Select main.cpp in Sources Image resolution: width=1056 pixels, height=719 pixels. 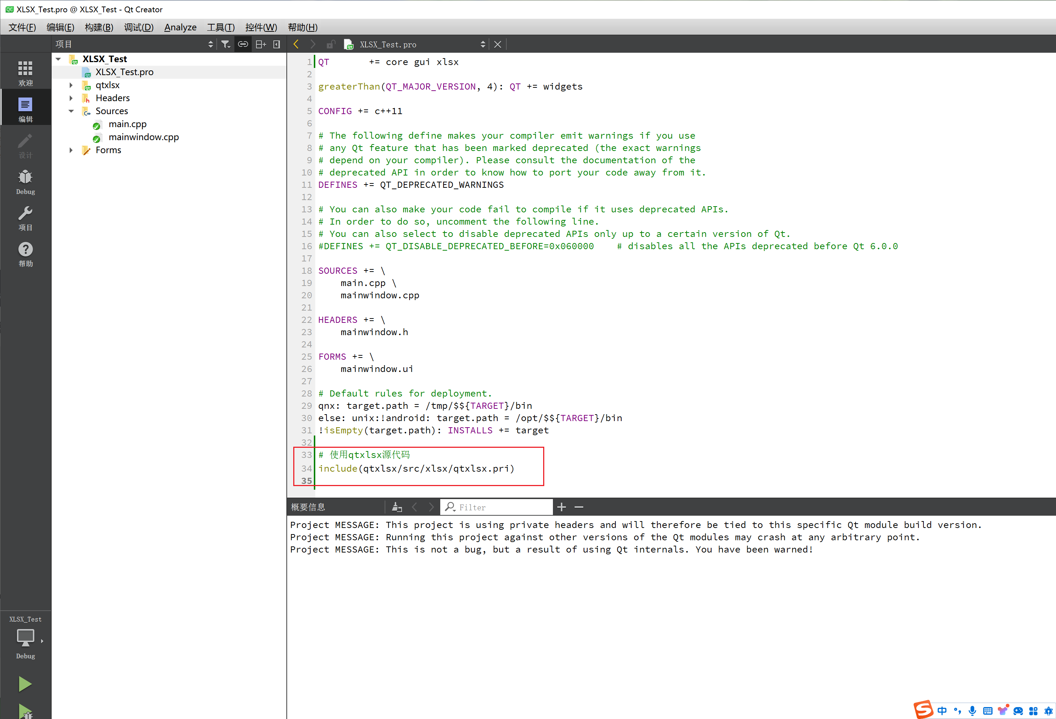click(127, 124)
